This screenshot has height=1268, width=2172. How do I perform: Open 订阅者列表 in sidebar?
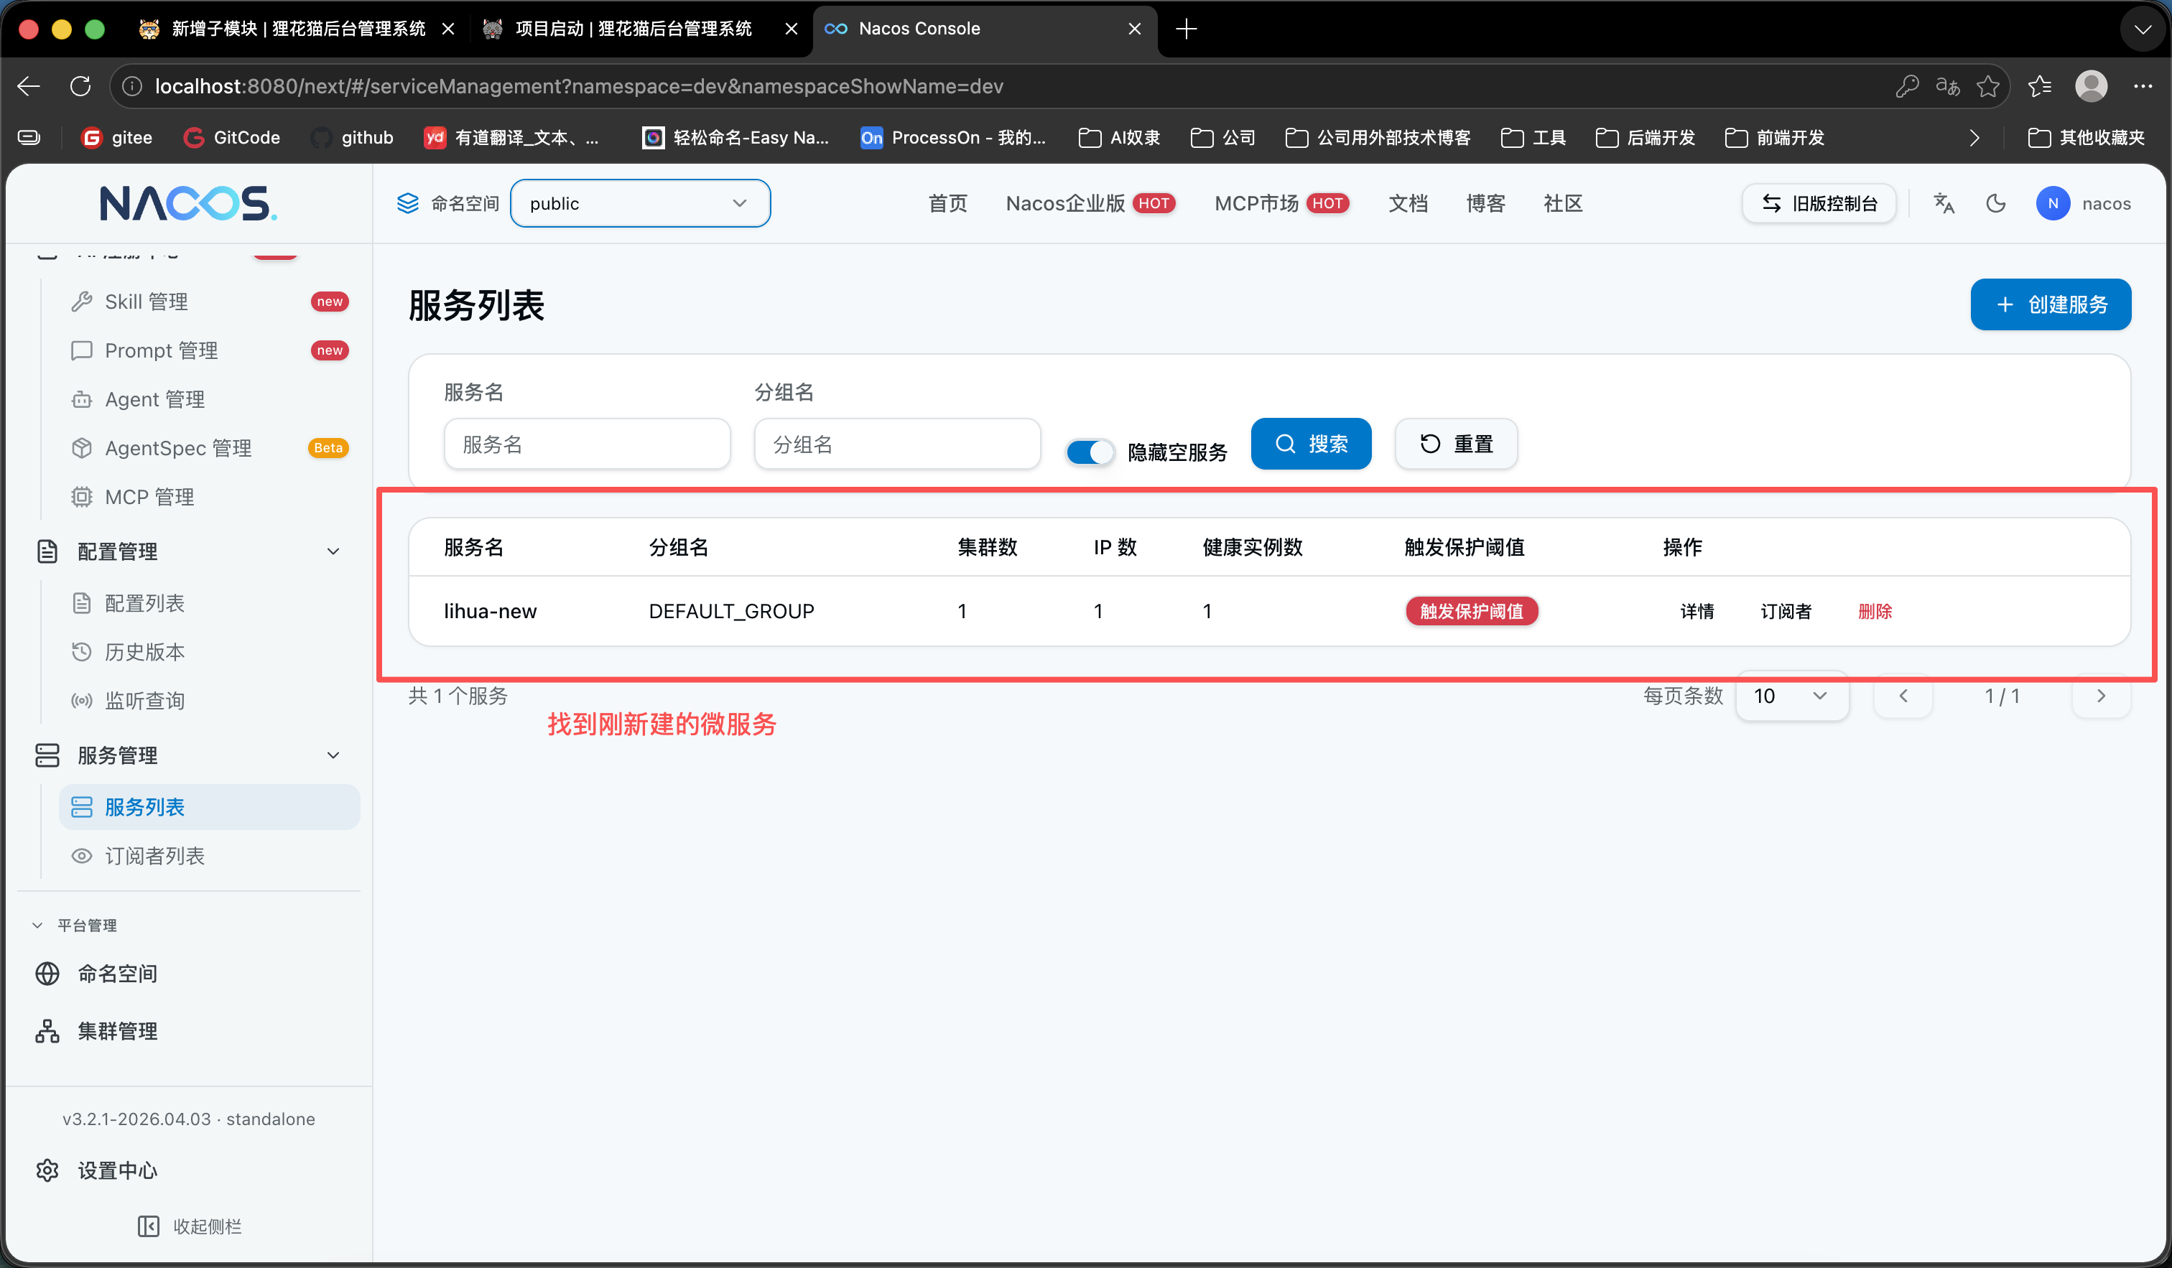point(210,855)
